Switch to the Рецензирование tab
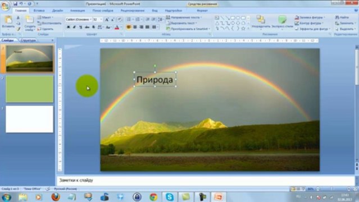359x202 pixels. click(x=133, y=11)
